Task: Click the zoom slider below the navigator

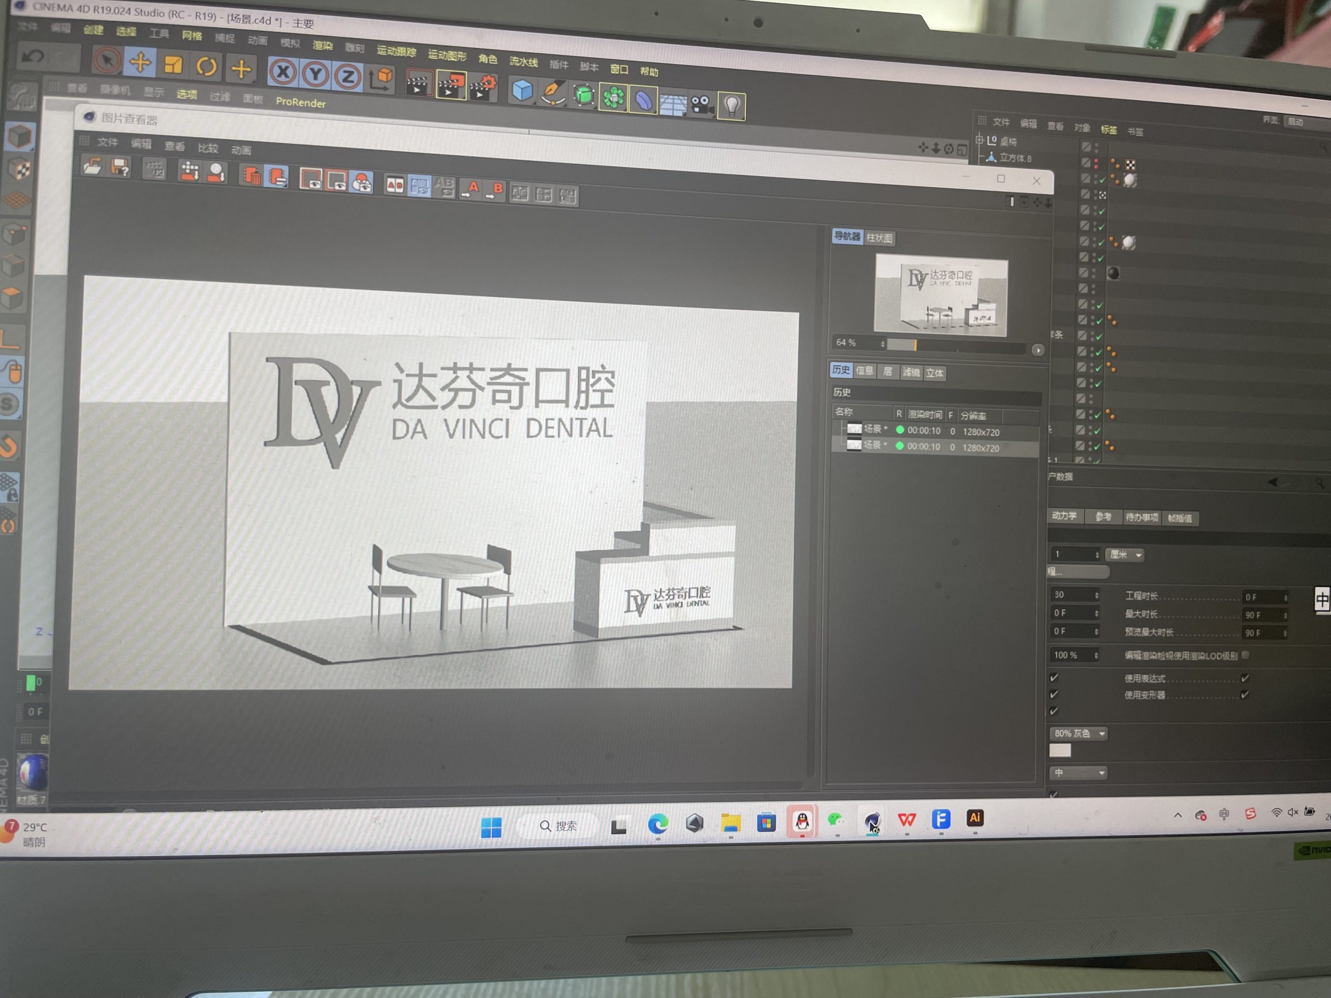Action: coord(956,346)
